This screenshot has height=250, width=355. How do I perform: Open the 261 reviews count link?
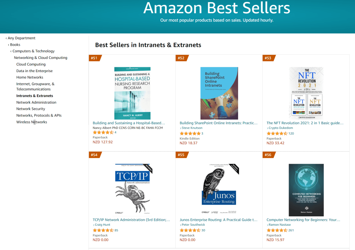291,230
